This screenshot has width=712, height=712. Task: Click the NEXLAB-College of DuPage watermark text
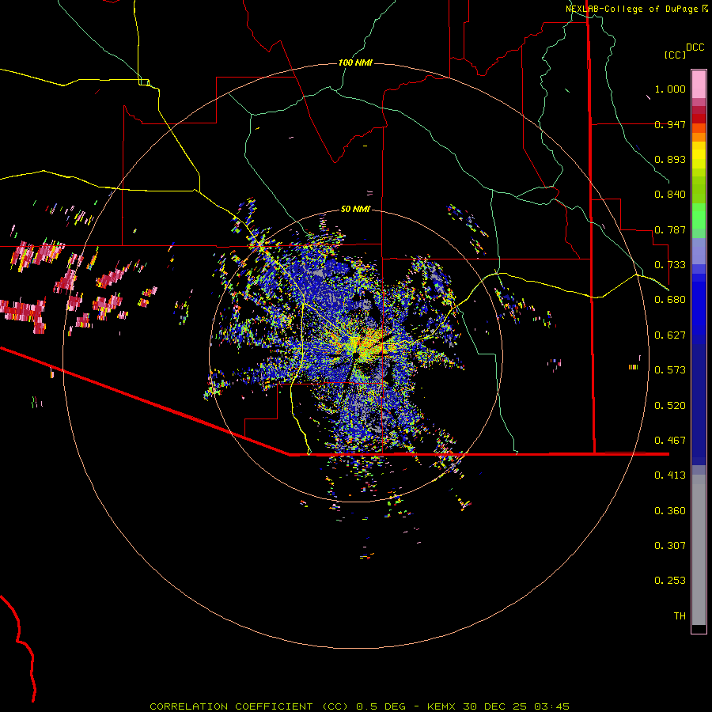point(637,9)
